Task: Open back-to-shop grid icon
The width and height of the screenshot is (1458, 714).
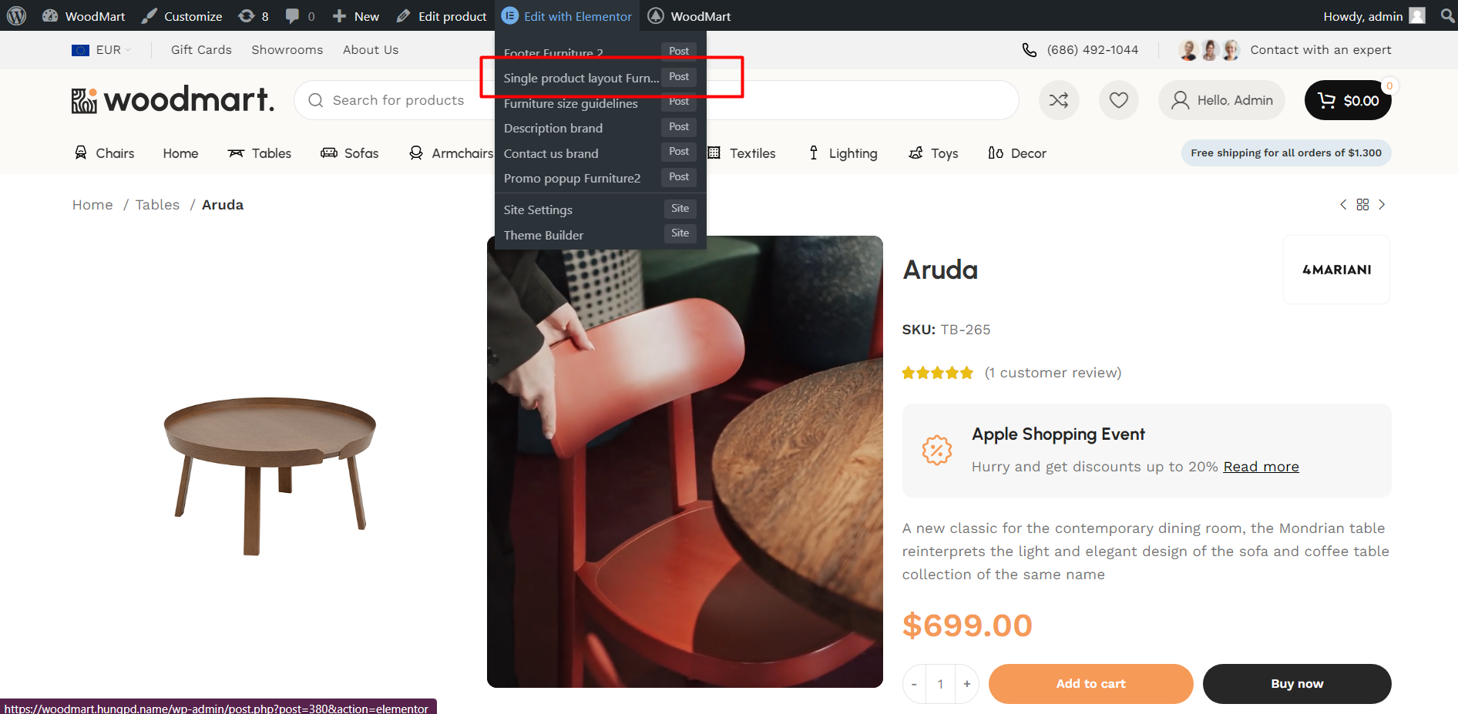Action: click(1362, 204)
